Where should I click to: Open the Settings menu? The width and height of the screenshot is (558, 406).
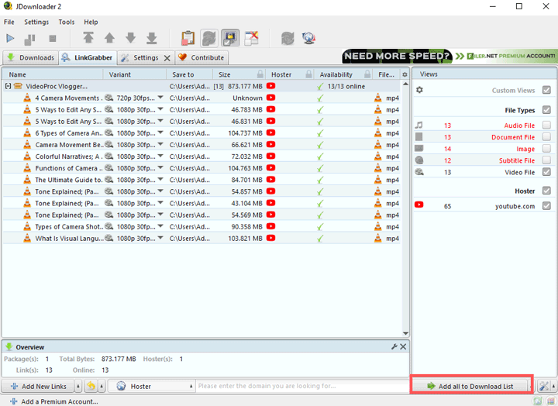[36, 22]
